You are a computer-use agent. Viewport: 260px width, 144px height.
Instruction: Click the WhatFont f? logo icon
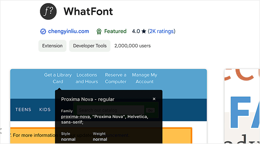48,11
